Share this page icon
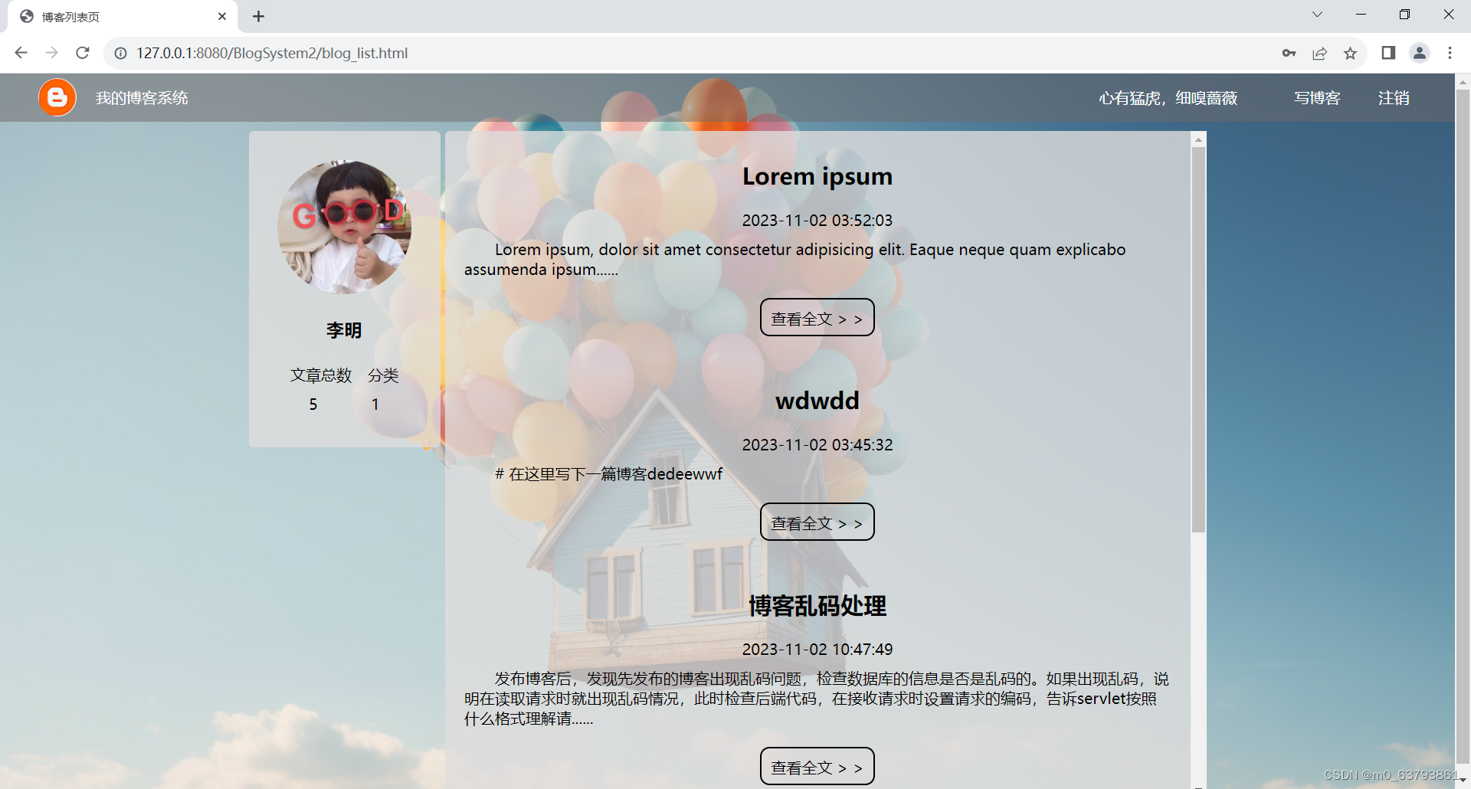1471x789 pixels. point(1319,53)
